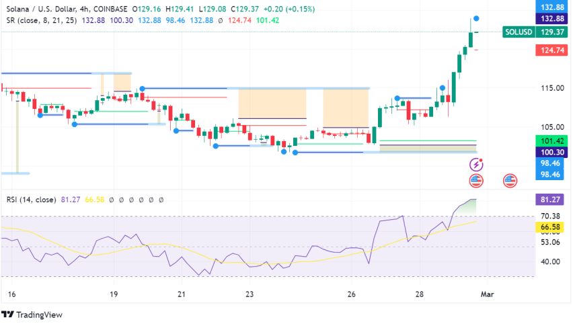Image resolution: width=573 pixels, height=326 pixels.
Task: Click the RSI (14, close) indicator label
Action: tap(32, 200)
